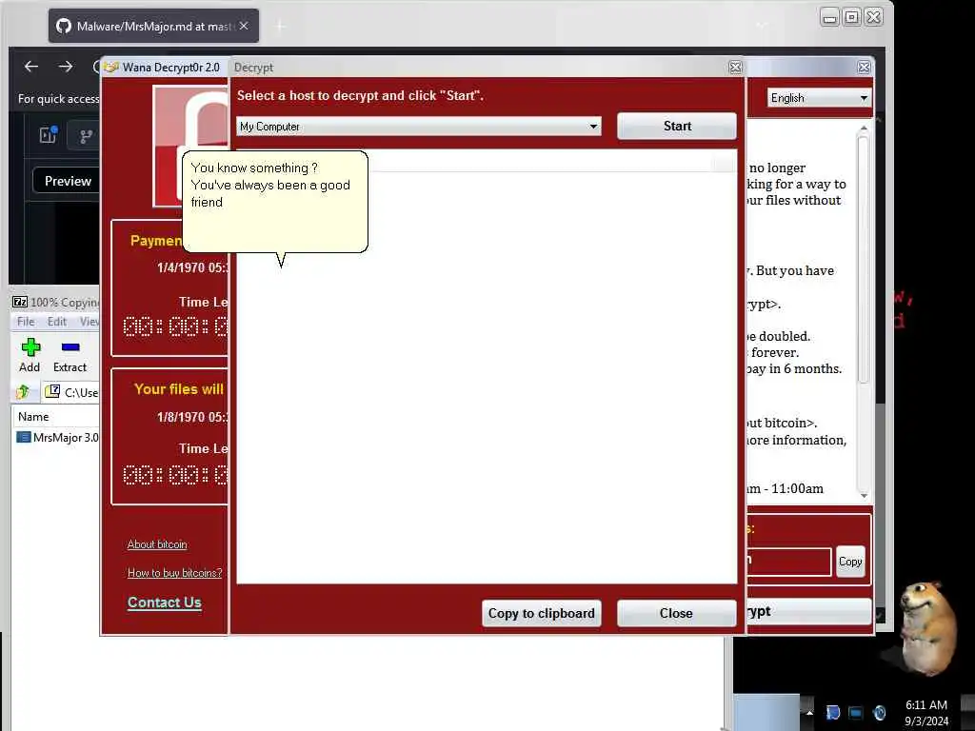
Task: Click the padlock image in Wana Decrypt0r
Action: (190, 146)
